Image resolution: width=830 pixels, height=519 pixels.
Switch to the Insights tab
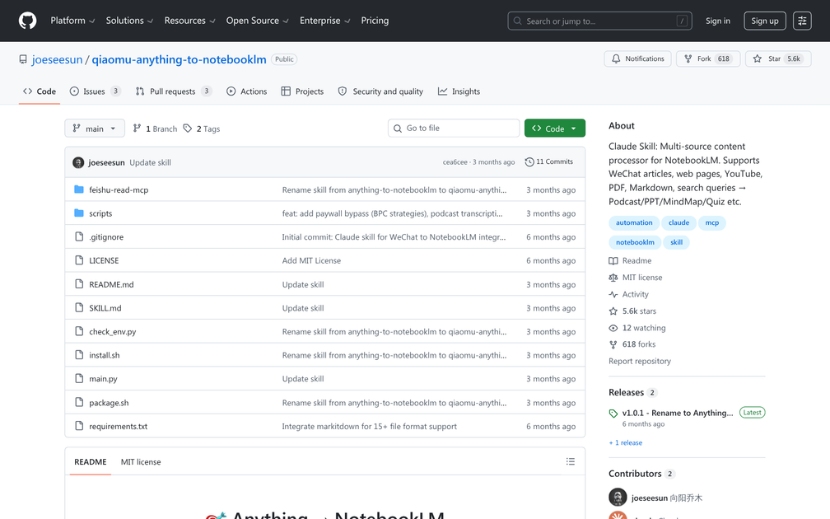[459, 91]
